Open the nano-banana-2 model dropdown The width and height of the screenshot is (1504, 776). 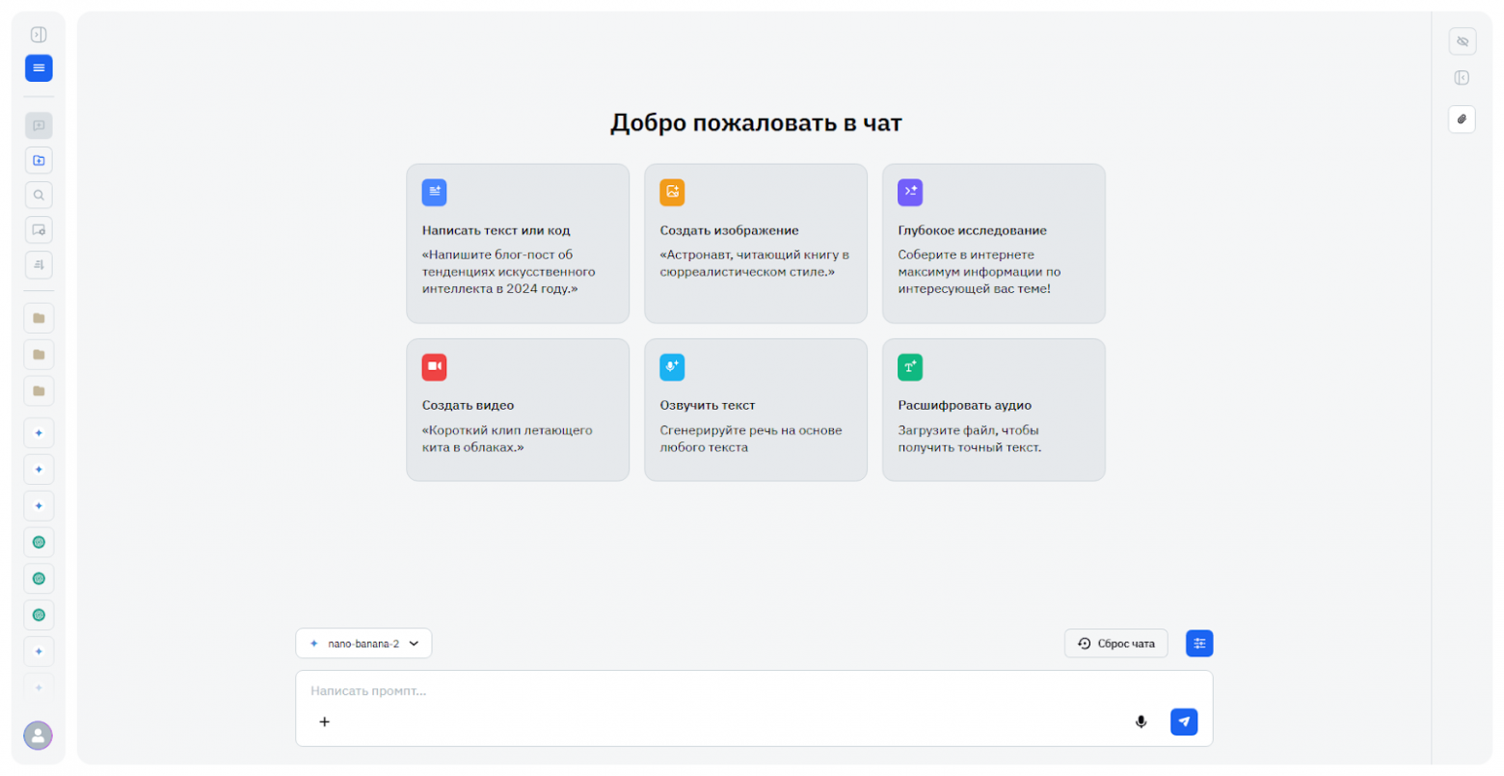(363, 643)
